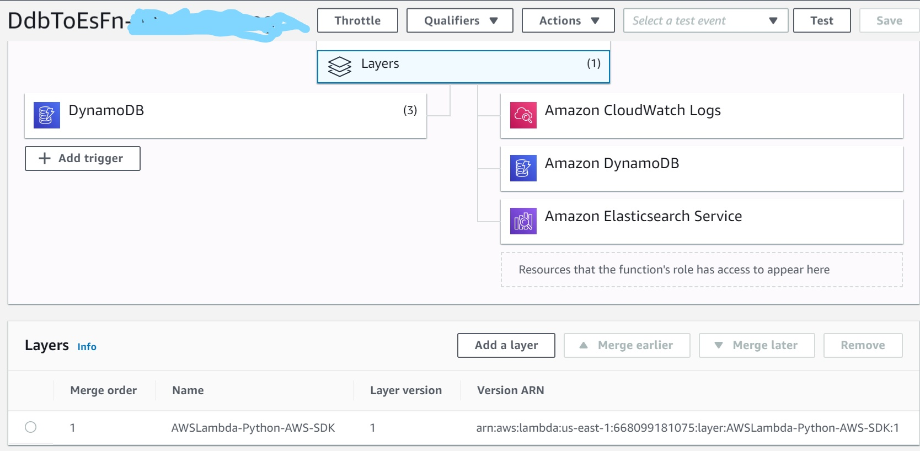
Task: Click the Add a layer button
Action: (506, 345)
